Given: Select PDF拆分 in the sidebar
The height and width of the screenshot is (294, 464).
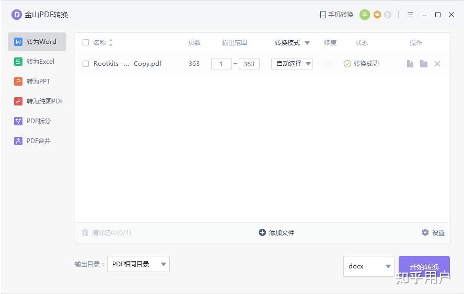Looking at the screenshot, I should (37, 121).
